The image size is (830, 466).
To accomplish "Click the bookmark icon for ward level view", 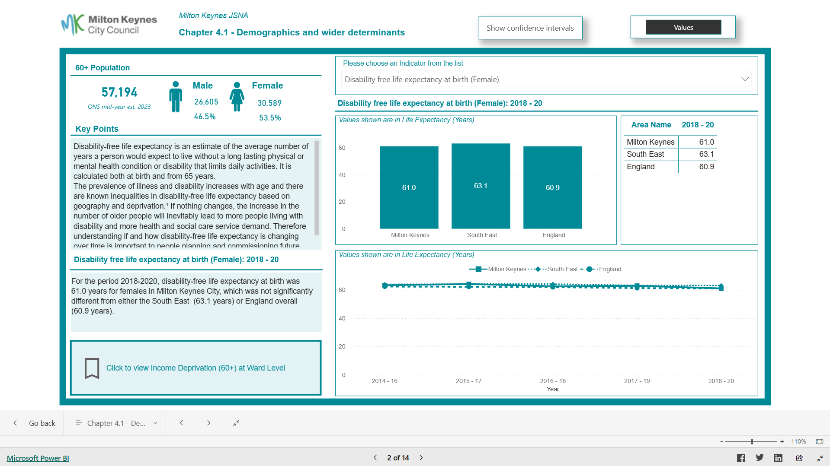I will click(92, 368).
